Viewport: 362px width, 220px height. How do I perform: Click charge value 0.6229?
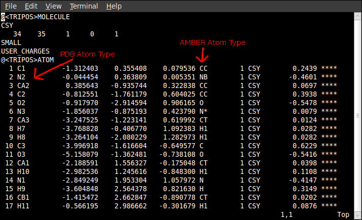pos(305,146)
